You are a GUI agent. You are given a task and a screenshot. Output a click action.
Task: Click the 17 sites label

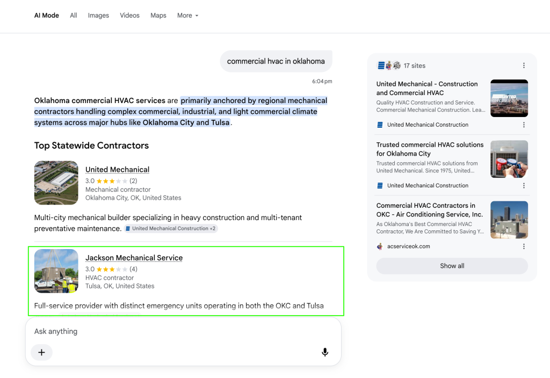click(414, 66)
